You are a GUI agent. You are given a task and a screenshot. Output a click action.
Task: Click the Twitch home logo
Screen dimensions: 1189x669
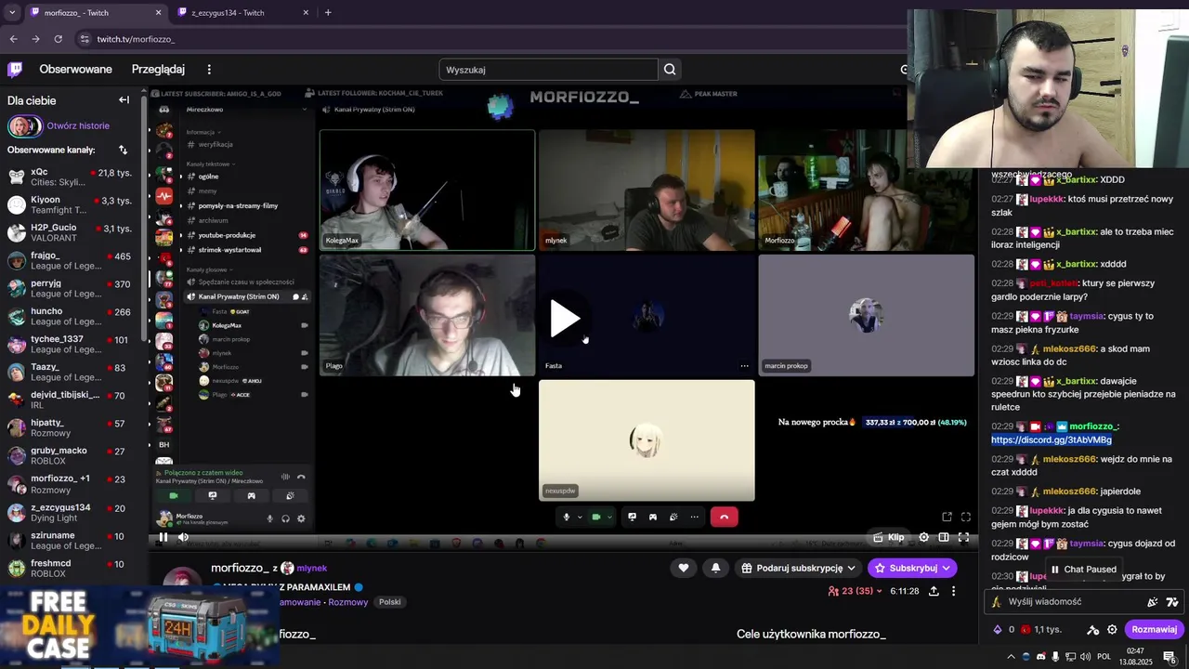15,69
